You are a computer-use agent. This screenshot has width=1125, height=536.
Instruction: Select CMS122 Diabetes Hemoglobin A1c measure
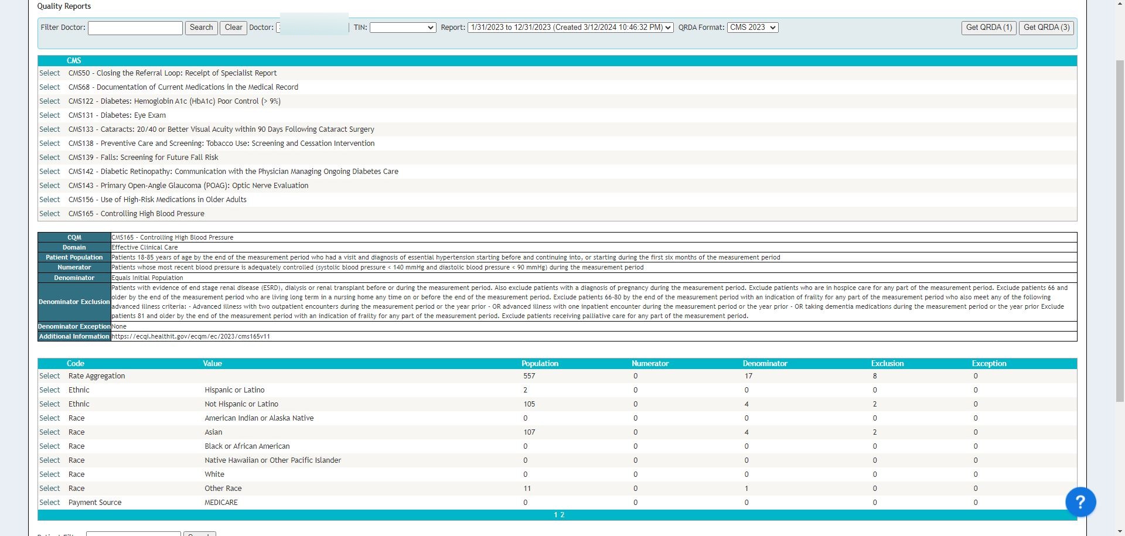coord(50,101)
